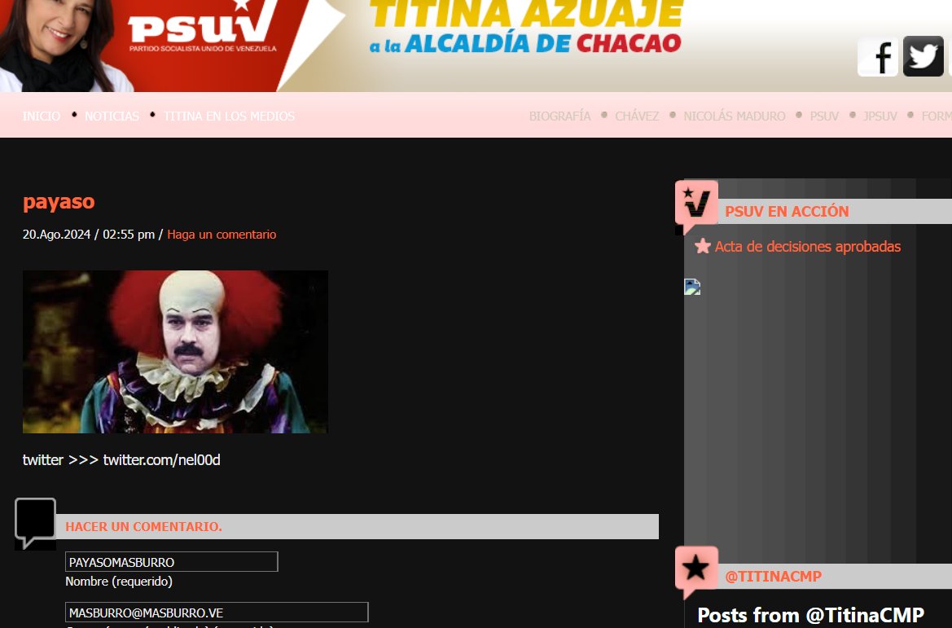Open the JPSUV menu item
Viewport: 952px width, 628px height.
click(x=880, y=116)
